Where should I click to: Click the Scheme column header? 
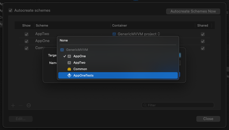coord(42,25)
